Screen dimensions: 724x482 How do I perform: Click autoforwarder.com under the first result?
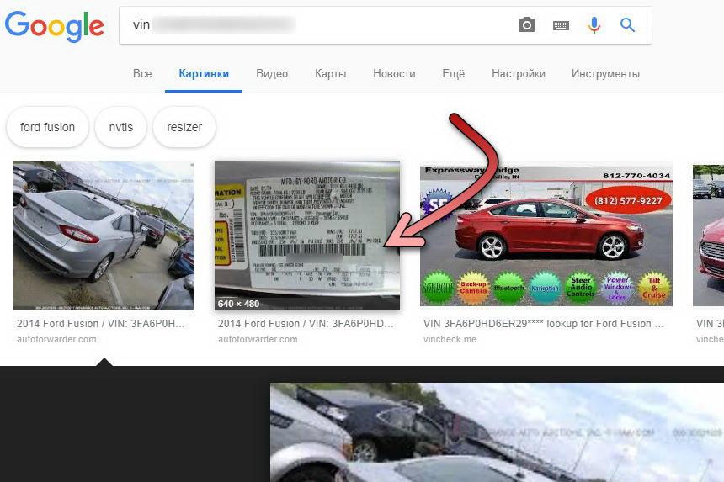(x=56, y=339)
